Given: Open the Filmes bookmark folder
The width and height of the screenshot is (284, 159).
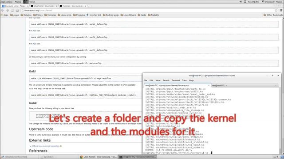Looking at the screenshot, I should 38,15.
